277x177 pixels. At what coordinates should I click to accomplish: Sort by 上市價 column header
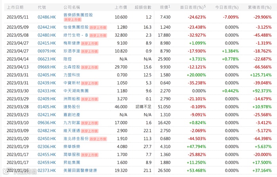coord(121,8)
